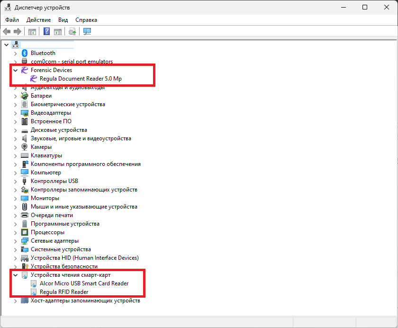Expand the Bluetooth category

tap(16, 53)
